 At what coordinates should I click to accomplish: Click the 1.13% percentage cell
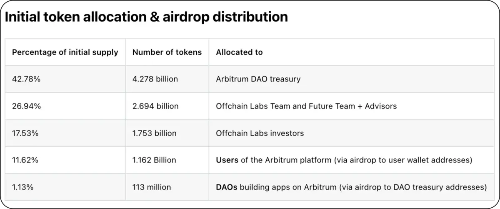[x=22, y=187]
